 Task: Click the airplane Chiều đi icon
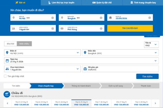click(x=7, y=94)
